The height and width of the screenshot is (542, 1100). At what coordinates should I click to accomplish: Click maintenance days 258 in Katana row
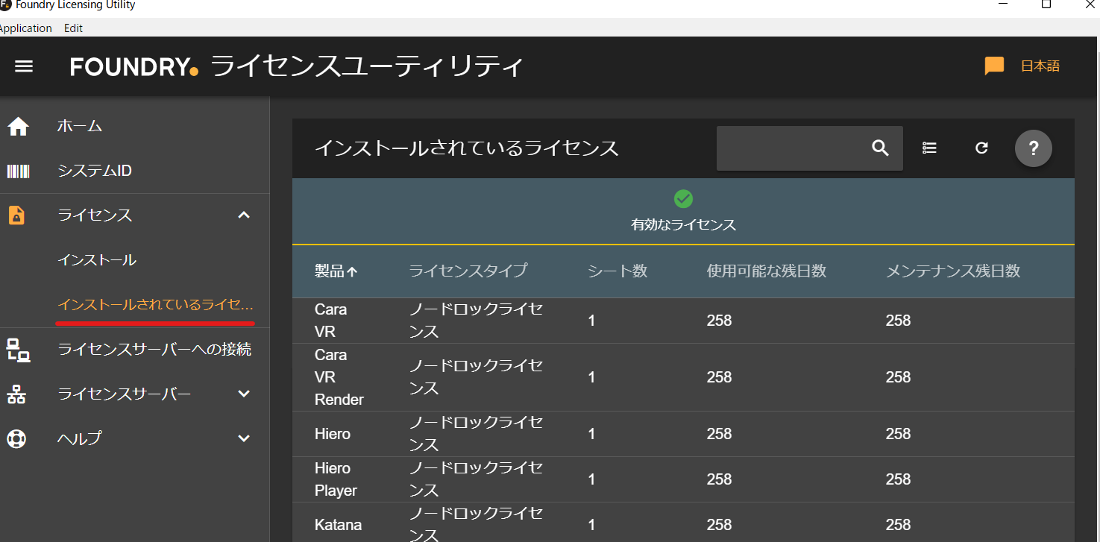pos(899,525)
